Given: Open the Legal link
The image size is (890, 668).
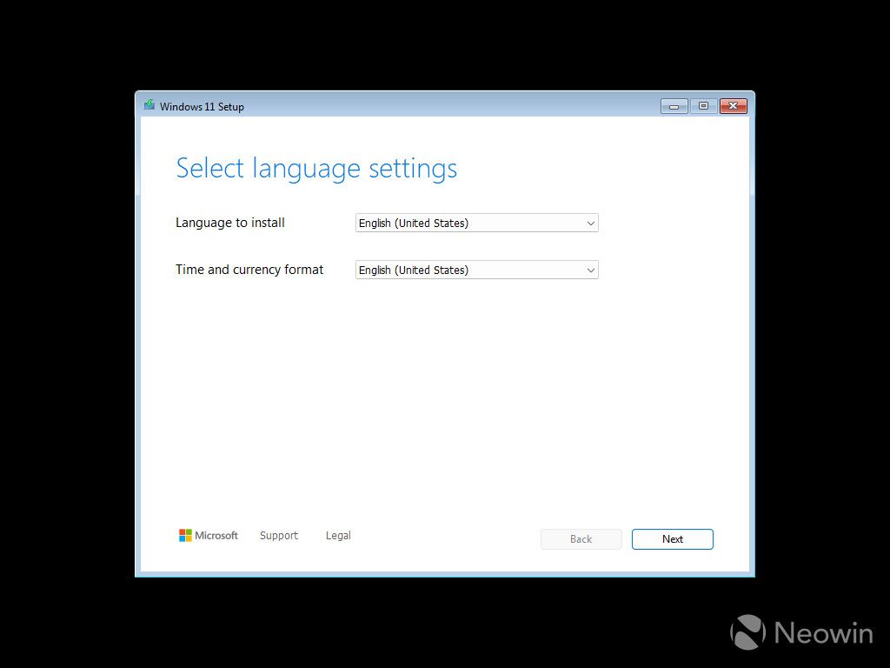Looking at the screenshot, I should [x=338, y=535].
